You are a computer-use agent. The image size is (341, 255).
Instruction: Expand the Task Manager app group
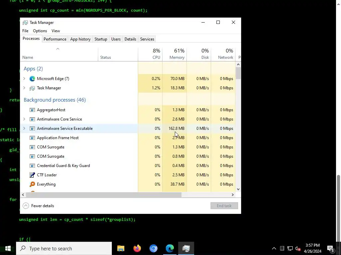pyautogui.click(x=24, y=88)
